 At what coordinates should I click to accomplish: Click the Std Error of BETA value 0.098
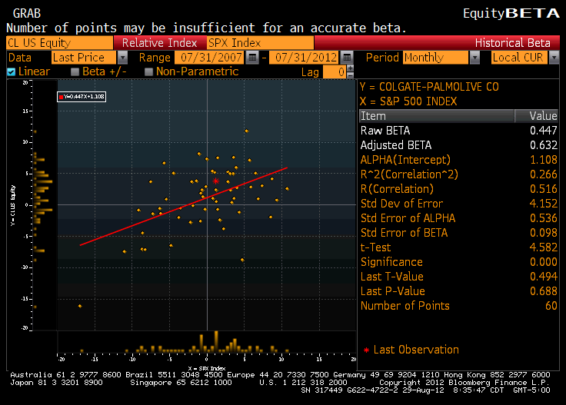pyautogui.click(x=544, y=233)
